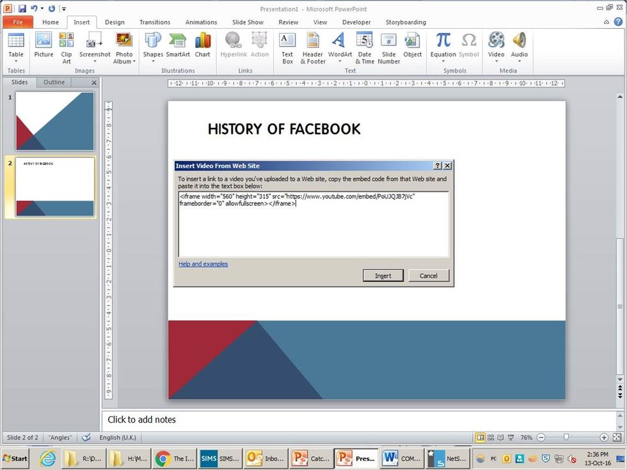Expand the Equation dropdown arrow
627x470 pixels.
(443, 61)
